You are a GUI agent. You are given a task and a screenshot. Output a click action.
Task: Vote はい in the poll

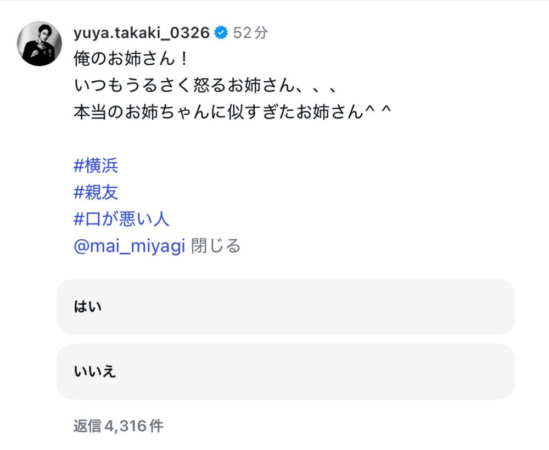pyautogui.click(x=285, y=307)
